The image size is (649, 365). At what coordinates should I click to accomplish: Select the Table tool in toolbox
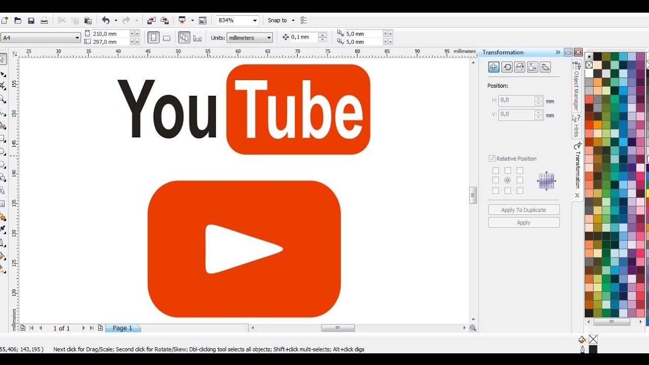click(3, 204)
